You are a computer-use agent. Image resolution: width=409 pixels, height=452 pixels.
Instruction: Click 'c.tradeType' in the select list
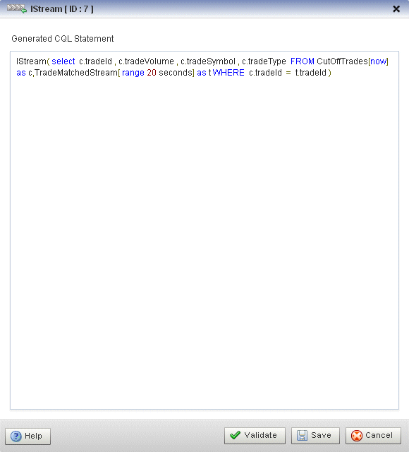click(264, 61)
